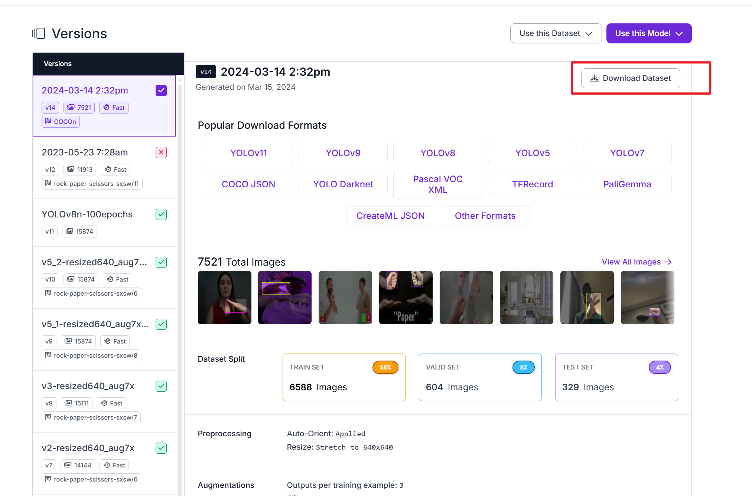Toggle the green checkbox on YOLOv8n-100epochs
This screenshot has height=496, width=752.
pos(161,214)
